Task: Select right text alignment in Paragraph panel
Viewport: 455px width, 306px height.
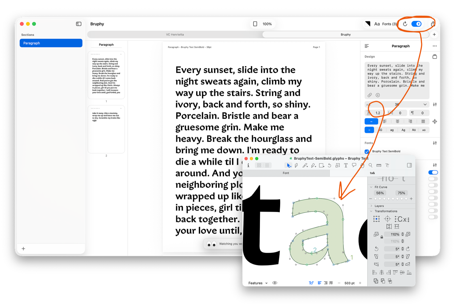Action: [x=410, y=121]
